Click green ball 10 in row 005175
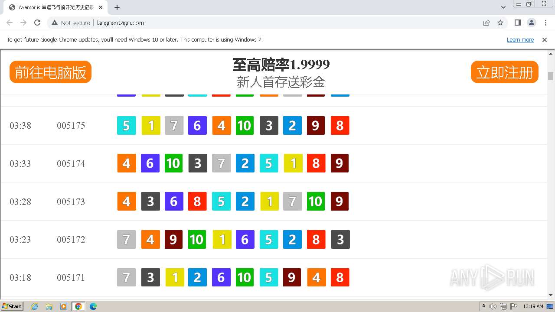This screenshot has width=555, height=312. pyautogui.click(x=245, y=126)
